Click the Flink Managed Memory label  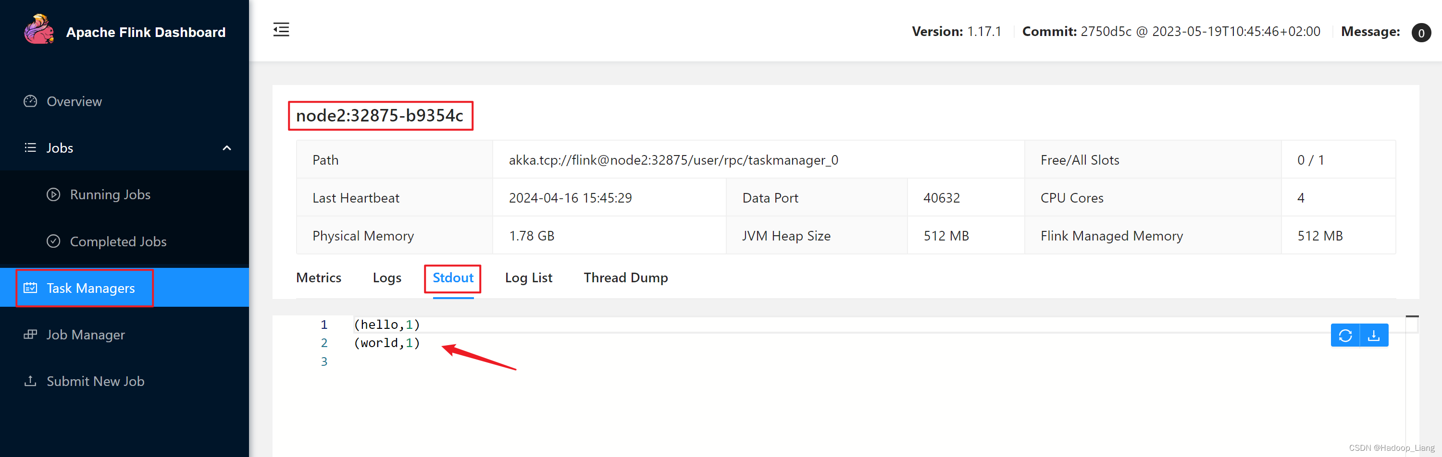tap(1111, 236)
